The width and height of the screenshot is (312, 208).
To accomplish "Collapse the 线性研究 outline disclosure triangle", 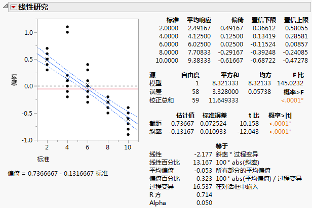I will (6, 7).
